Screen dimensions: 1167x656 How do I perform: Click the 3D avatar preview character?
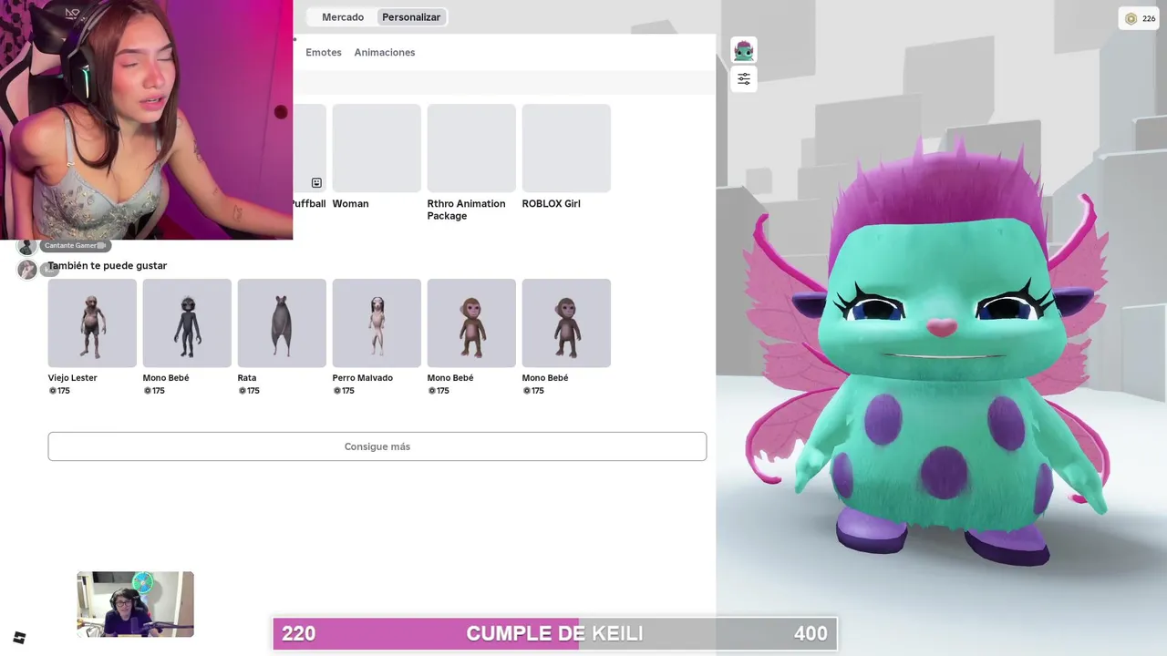tap(939, 355)
